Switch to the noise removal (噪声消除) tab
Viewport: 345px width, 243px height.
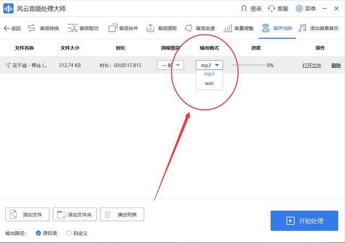277,28
